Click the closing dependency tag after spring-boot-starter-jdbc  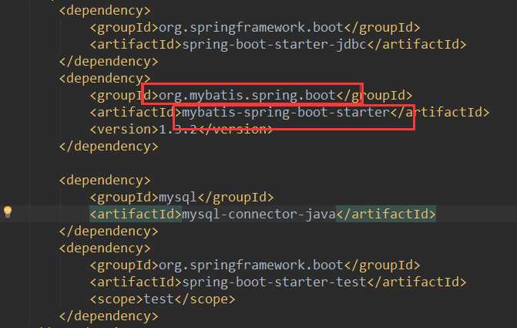point(109,62)
